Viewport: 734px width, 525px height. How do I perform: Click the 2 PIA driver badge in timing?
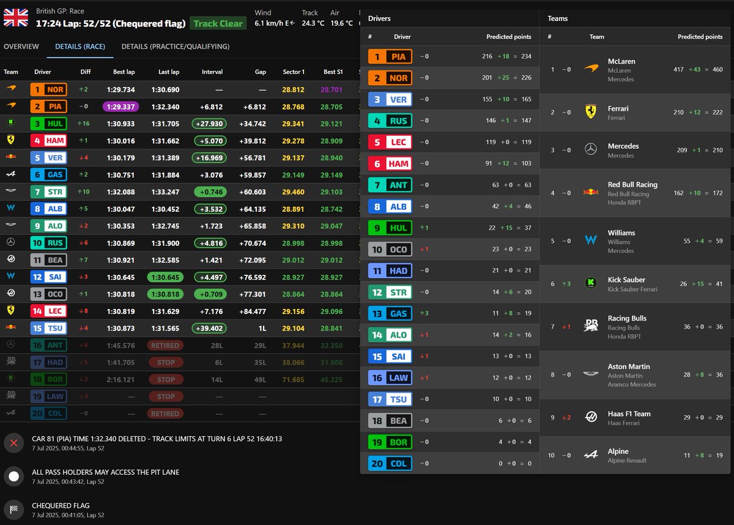click(48, 107)
